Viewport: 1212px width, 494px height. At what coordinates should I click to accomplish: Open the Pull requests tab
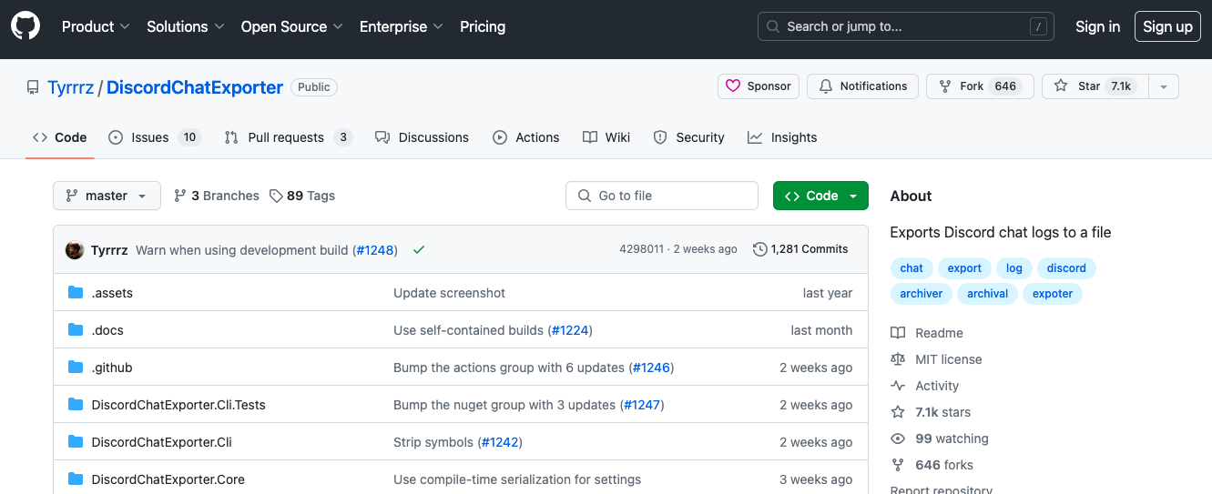[288, 137]
